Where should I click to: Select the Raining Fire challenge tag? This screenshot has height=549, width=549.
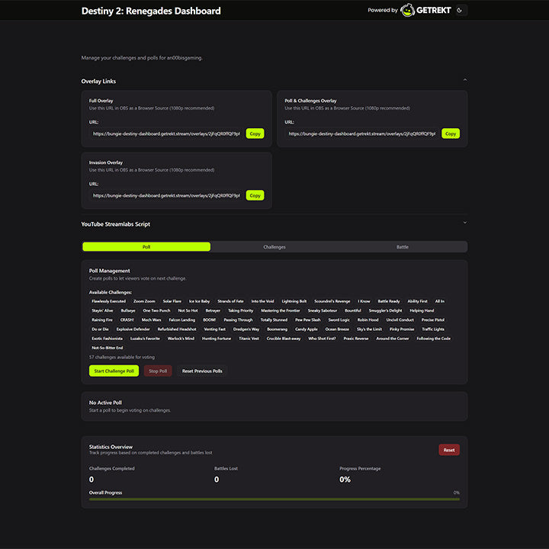tap(102, 319)
